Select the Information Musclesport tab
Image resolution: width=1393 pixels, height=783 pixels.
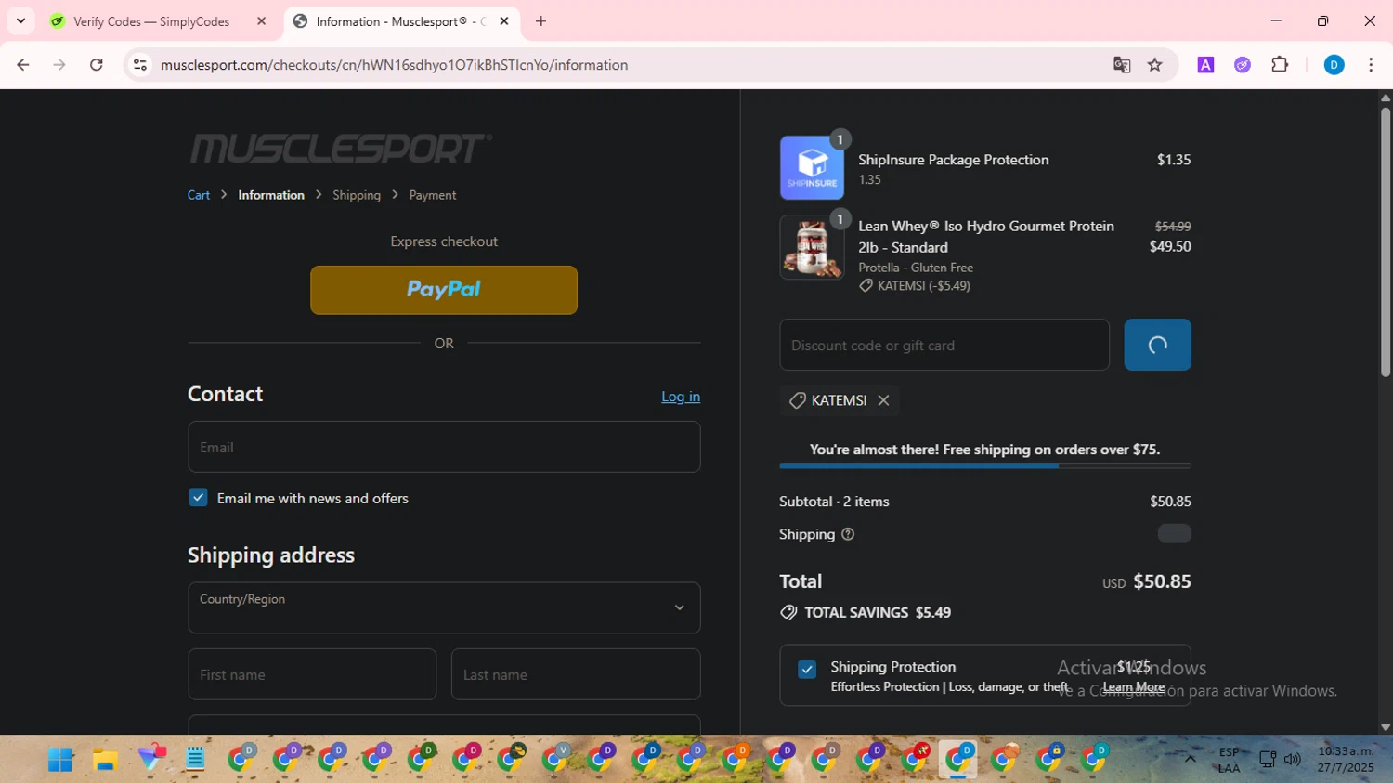[x=401, y=21]
